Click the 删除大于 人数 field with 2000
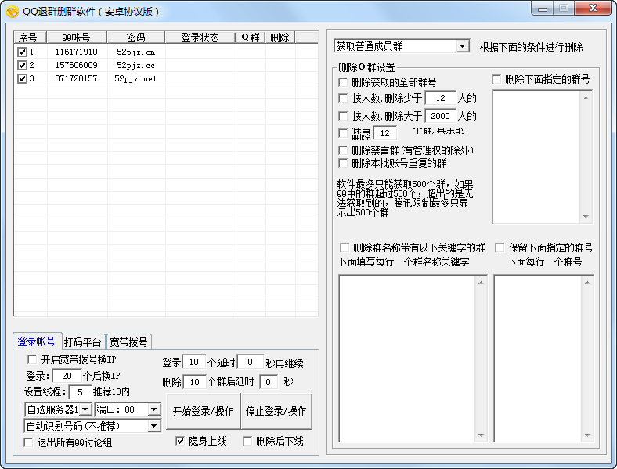Image resolution: width=617 pixels, height=469 pixels. (x=440, y=116)
